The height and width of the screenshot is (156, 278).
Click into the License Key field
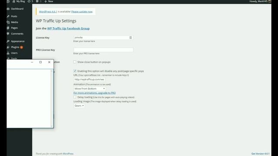tap(103, 38)
